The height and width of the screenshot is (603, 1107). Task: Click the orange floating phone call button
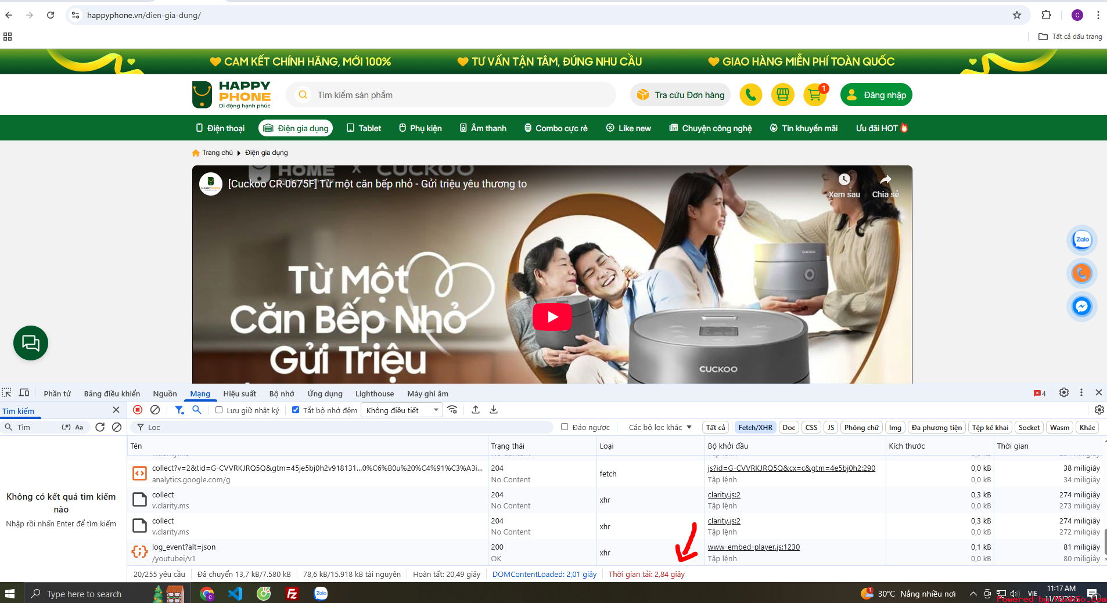(1081, 273)
